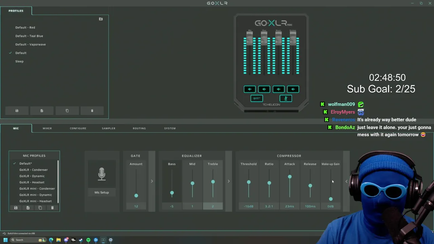
Task: Duplicate the selected mic profile
Action: pyautogui.click(x=40, y=208)
